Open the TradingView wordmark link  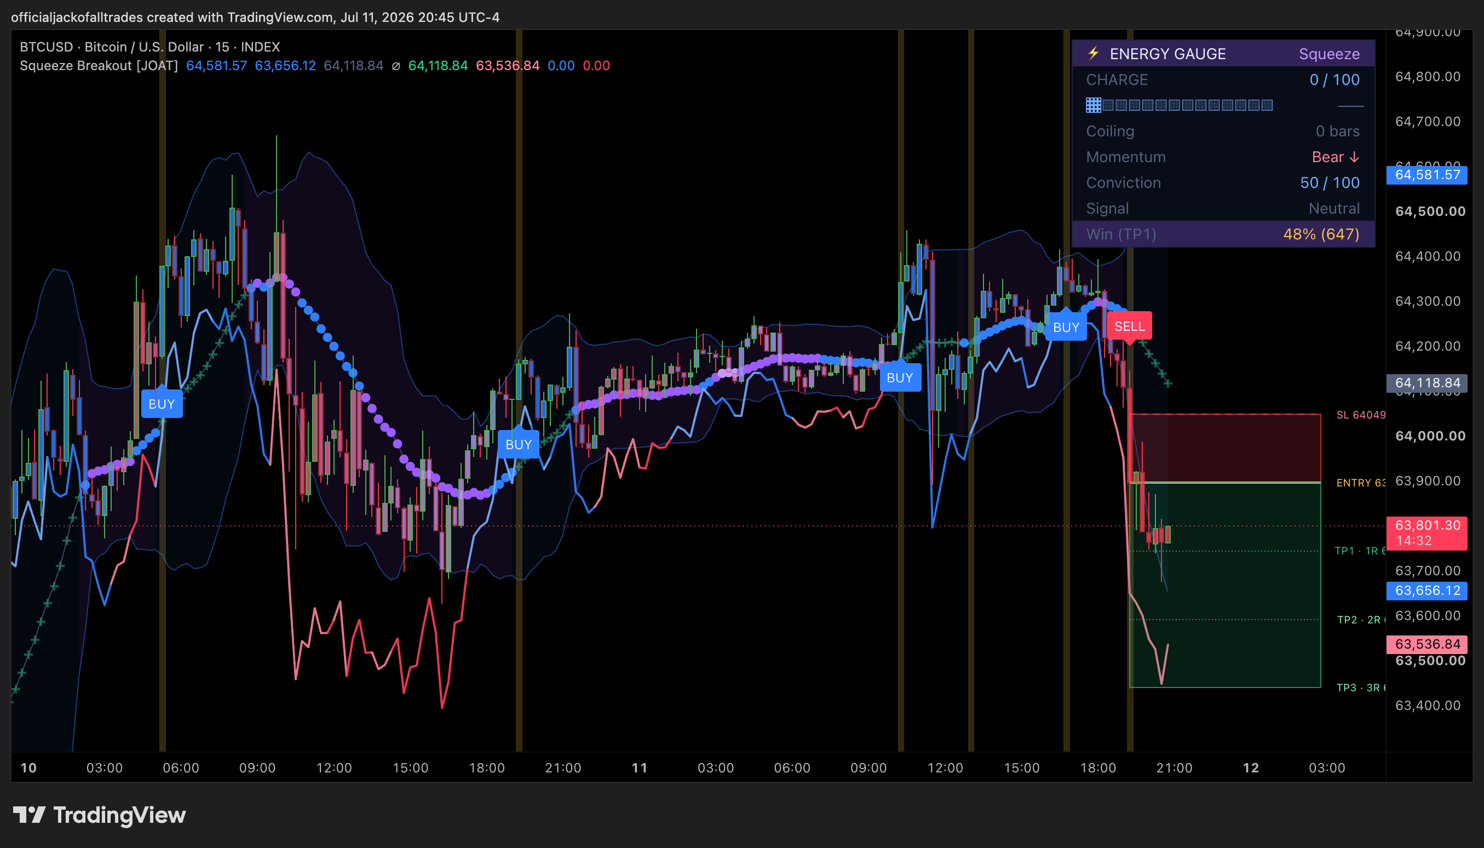119,815
